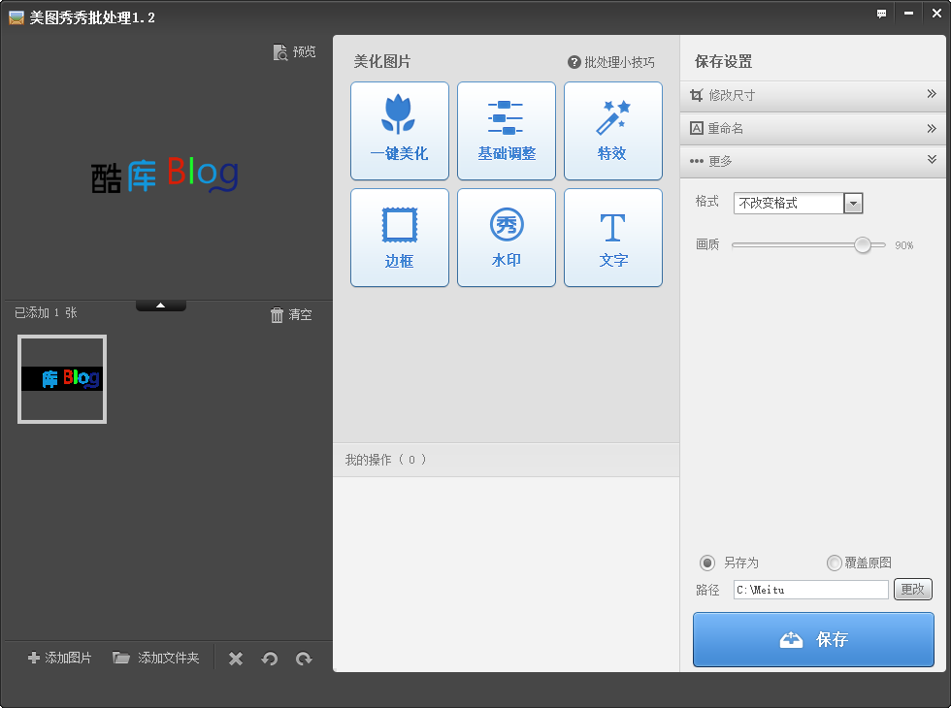
Task: Expand the 重命名 rename section
Action: [x=813, y=128]
